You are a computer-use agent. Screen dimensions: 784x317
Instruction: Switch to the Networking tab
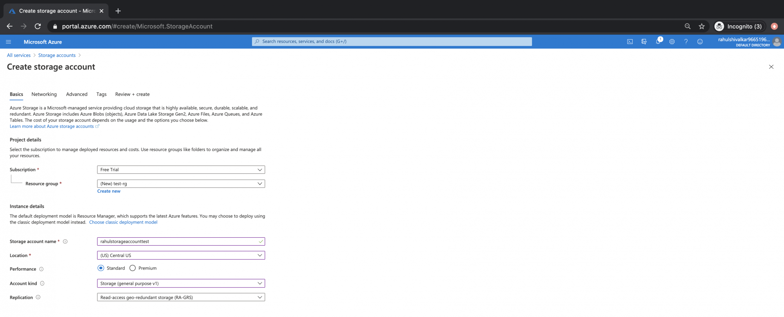[44, 94]
